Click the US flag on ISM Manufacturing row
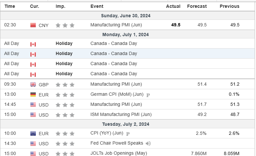 33,115
